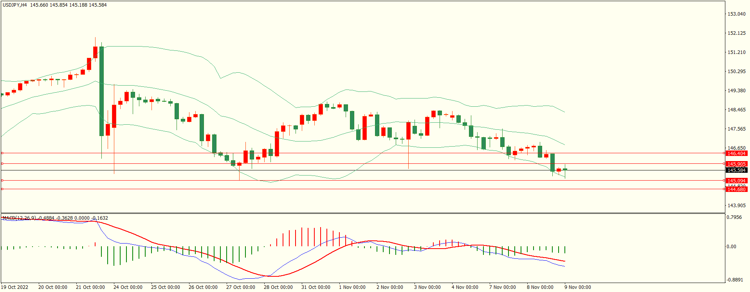Click the 19 Oct 2022 date label

point(15,287)
